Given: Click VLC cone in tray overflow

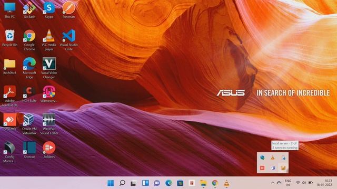Looking at the screenshot, I should 273,157.
